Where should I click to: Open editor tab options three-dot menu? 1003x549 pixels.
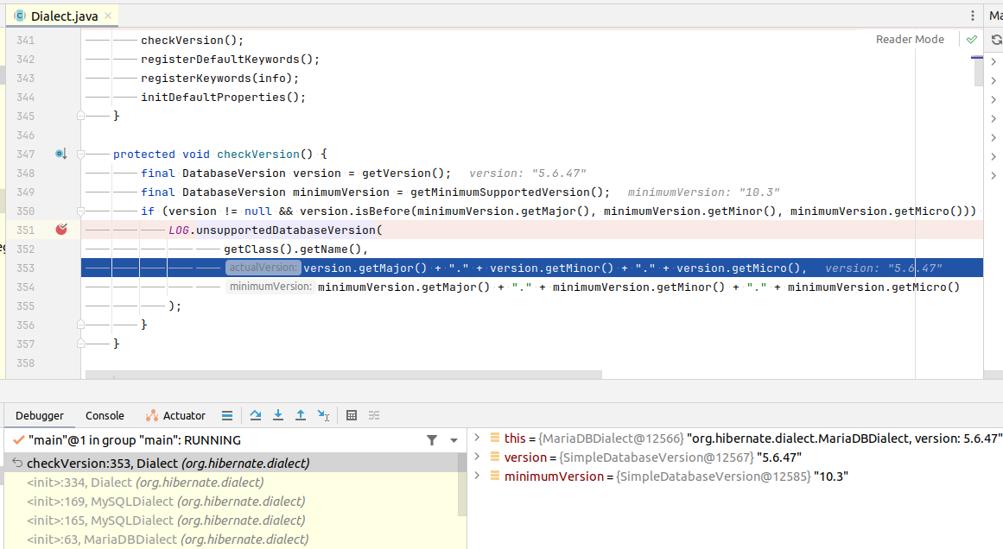tap(972, 16)
